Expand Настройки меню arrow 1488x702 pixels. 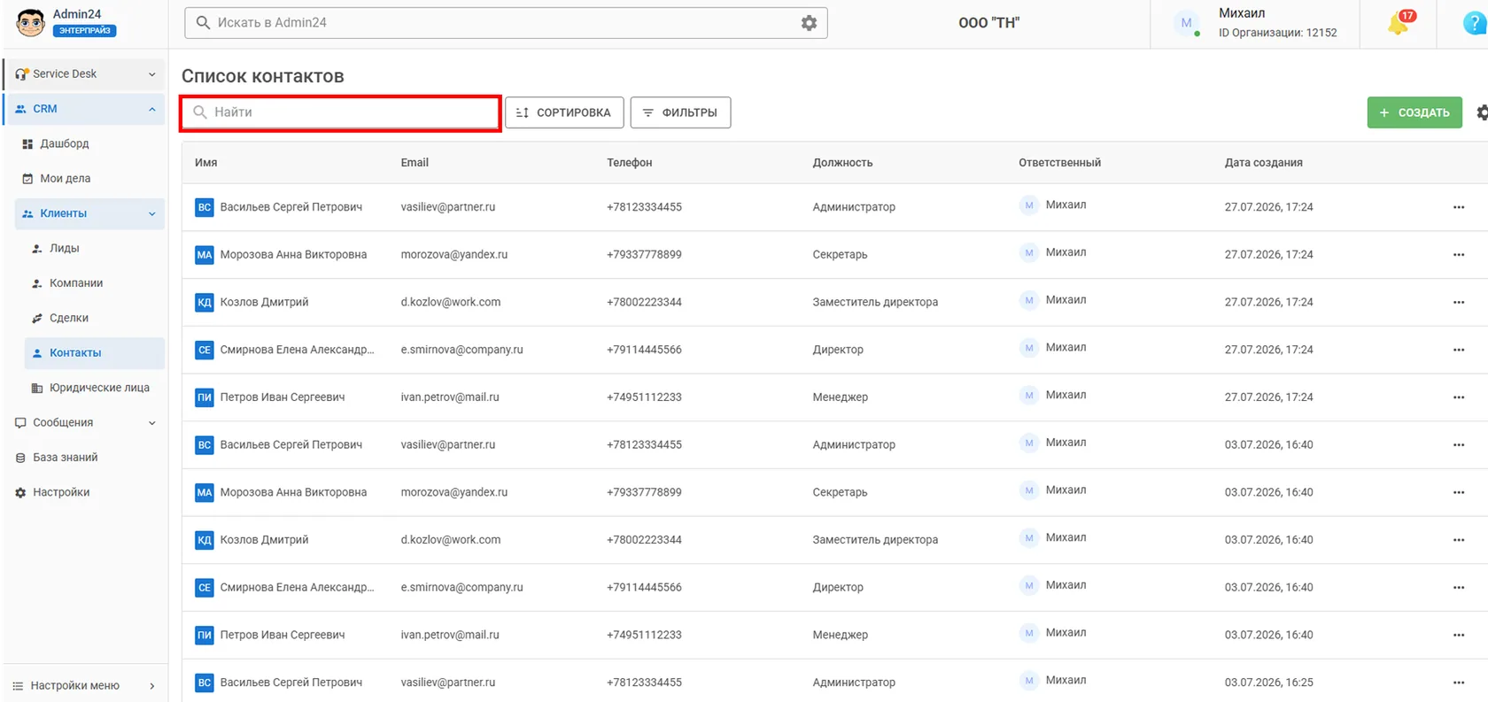pos(152,686)
